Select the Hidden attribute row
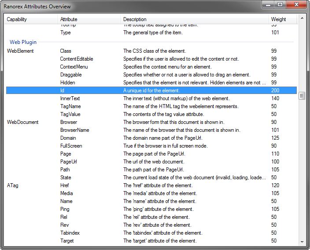The image size is (310, 250). pyautogui.click(x=151, y=83)
